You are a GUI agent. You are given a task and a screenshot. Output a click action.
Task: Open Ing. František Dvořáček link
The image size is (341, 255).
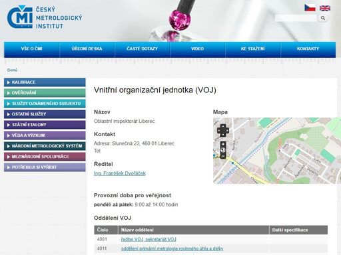tap(120, 173)
